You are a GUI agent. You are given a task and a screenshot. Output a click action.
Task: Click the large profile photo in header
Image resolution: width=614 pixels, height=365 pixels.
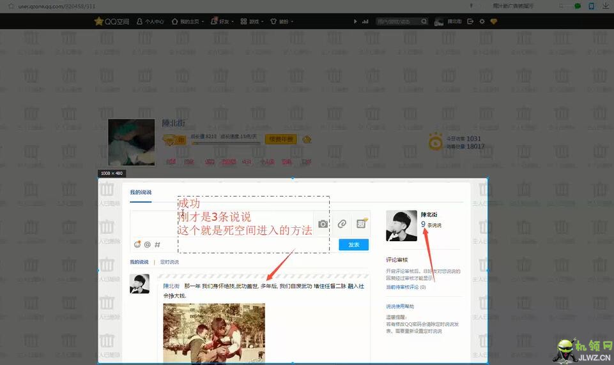(x=132, y=142)
